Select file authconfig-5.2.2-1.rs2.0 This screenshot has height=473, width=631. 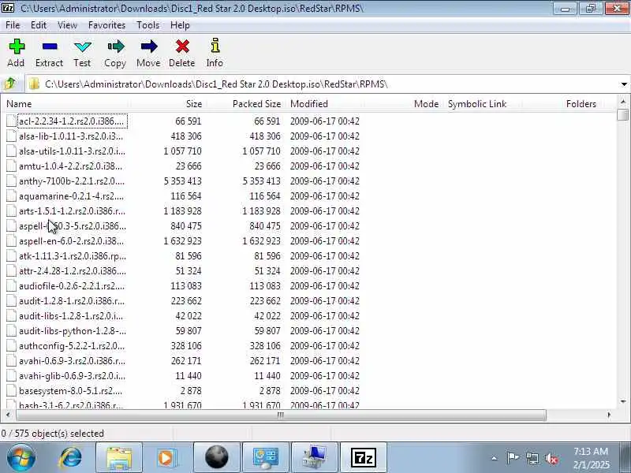(72, 345)
